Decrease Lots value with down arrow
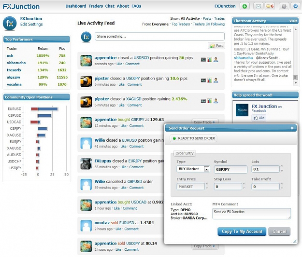The image size is (302, 257). [x=282, y=171]
